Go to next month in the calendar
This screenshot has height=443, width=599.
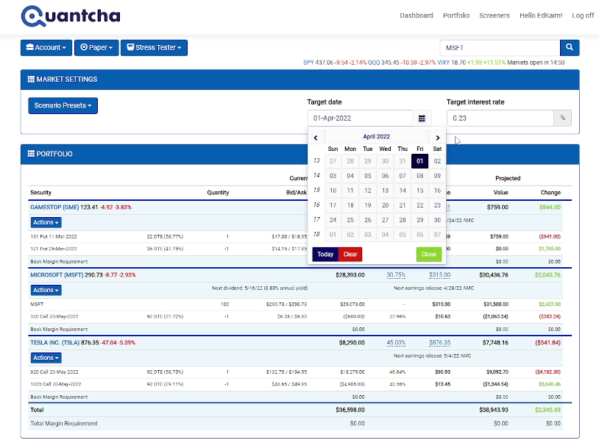tap(437, 138)
